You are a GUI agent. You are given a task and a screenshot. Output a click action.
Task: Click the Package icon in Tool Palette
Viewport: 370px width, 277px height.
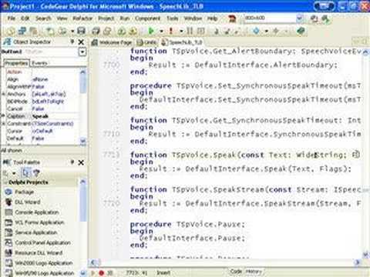point(8,192)
